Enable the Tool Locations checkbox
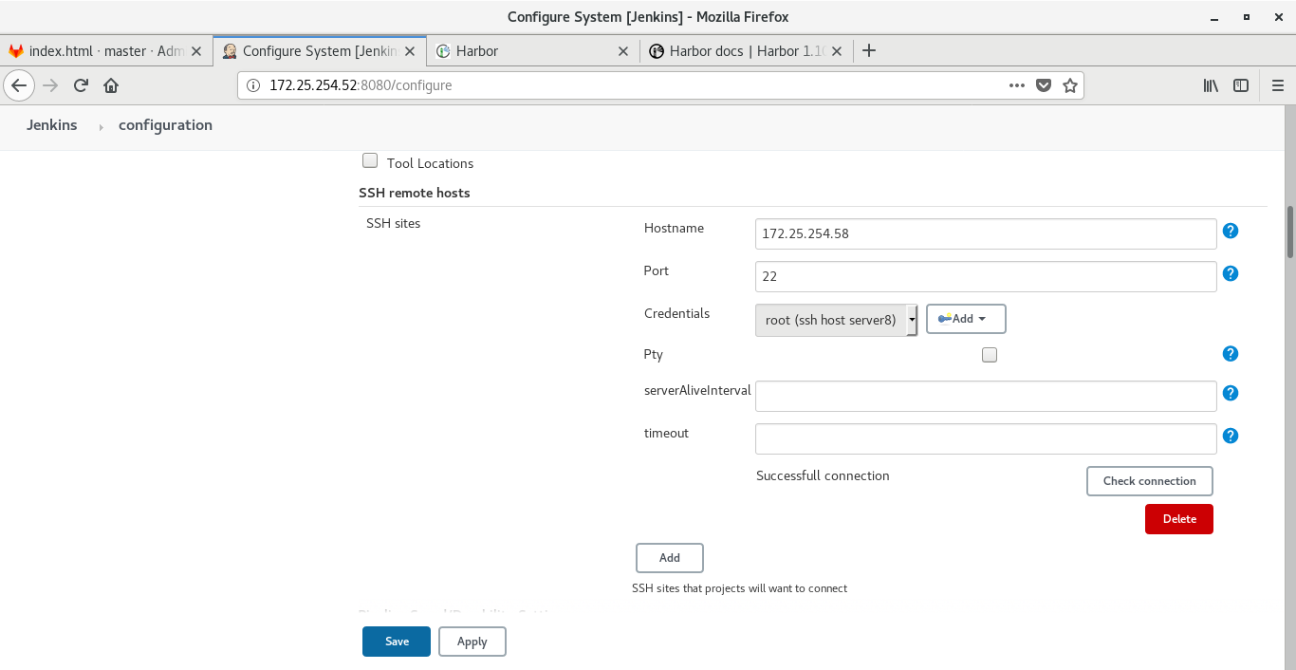The height and width of the screenshot is (670, 1296). pyautogui.click(x=370, y=161)
